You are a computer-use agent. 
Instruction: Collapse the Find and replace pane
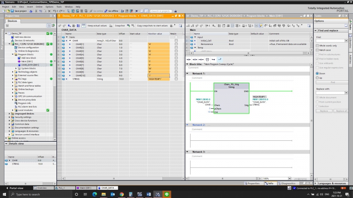point(316,30)
